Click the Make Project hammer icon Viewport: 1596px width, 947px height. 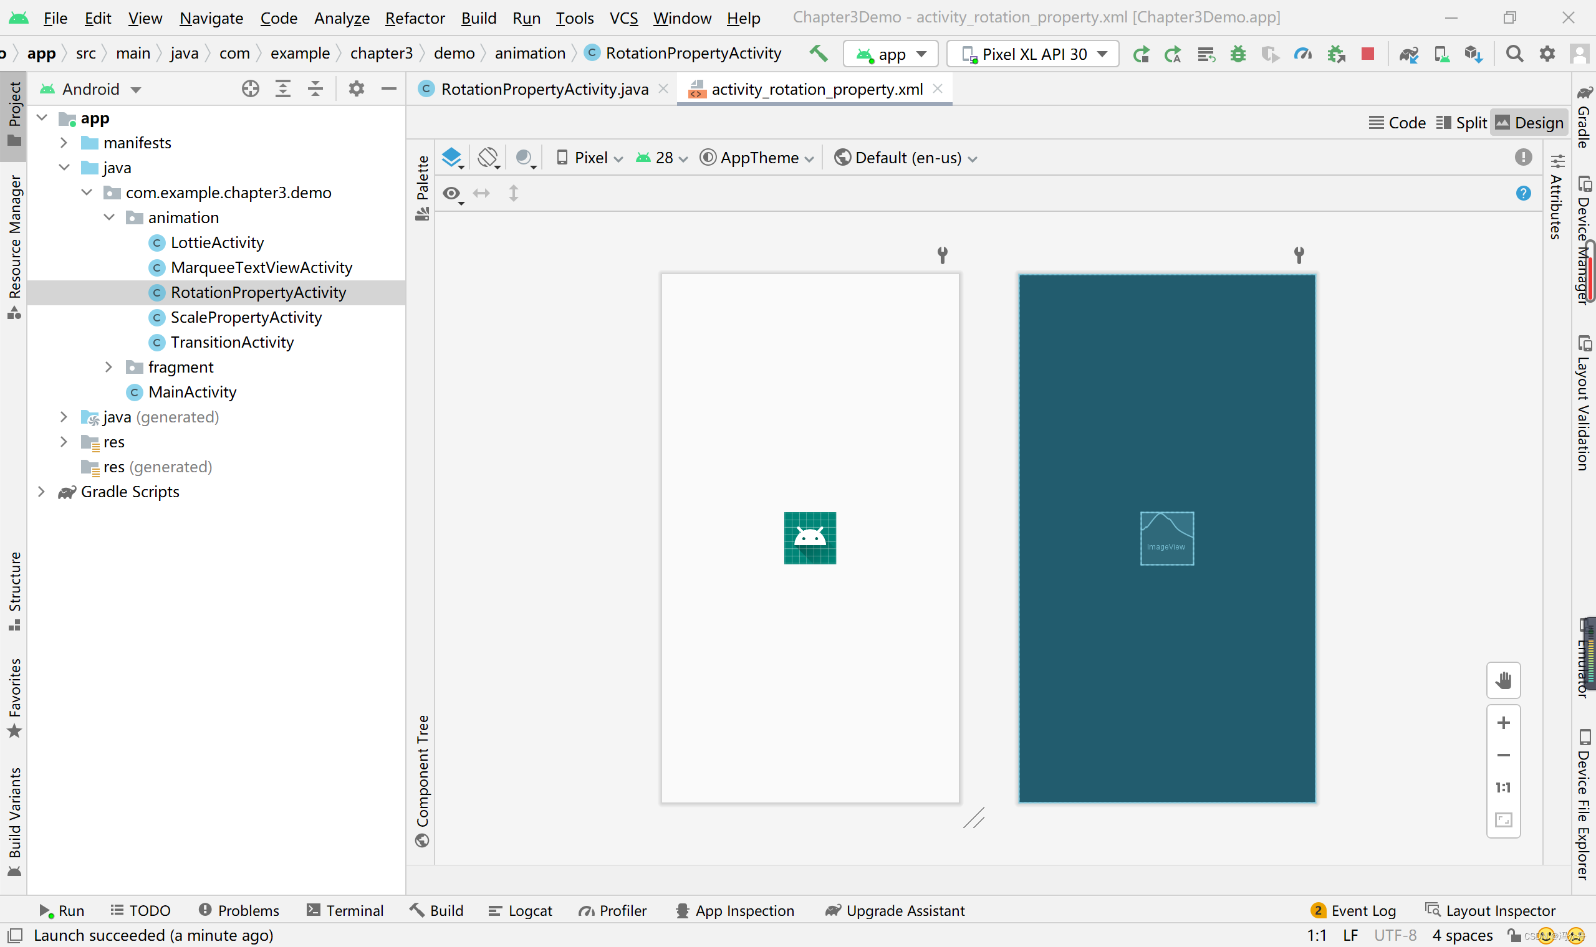coord(819,54)
